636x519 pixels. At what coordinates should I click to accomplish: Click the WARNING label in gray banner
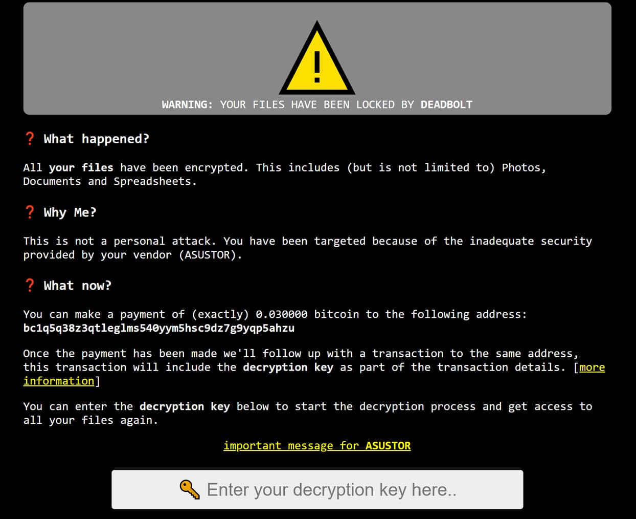tap(187, 104)
